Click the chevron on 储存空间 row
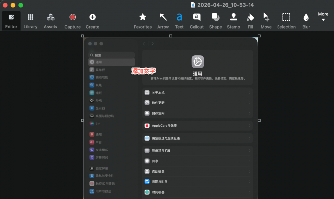Viewport: 334px width, 199px height. pyautogui.click(x=250, y=113)
